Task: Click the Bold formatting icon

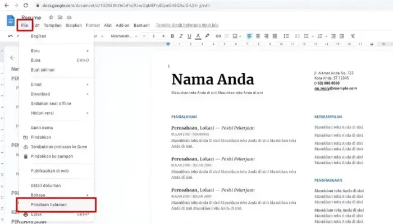Action: pos(172,36)
